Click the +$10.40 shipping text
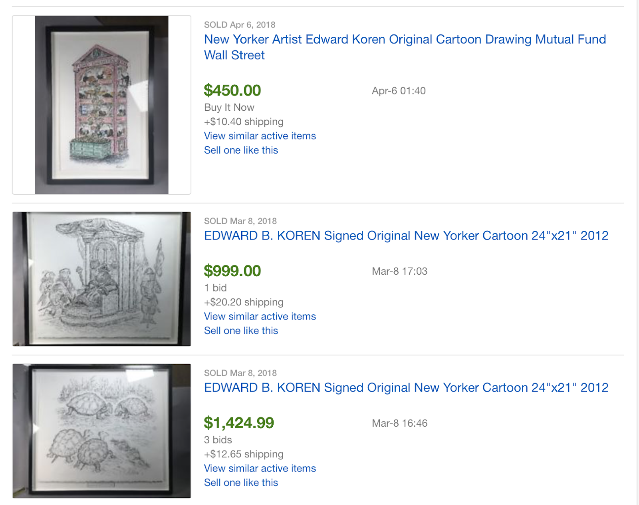Viewport: 639px width, 505px height. coord(244,122)
